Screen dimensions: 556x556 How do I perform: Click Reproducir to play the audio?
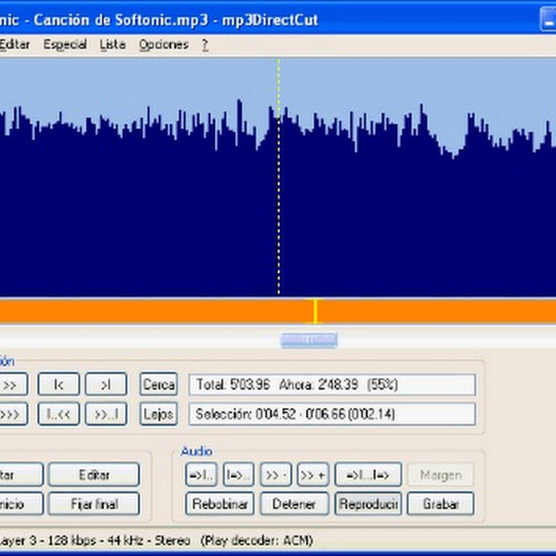click(368, 504)
